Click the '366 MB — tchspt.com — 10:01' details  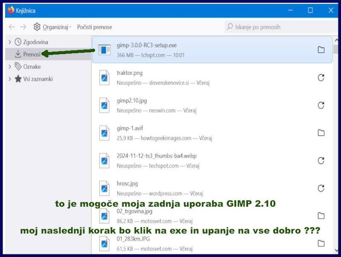150,55
